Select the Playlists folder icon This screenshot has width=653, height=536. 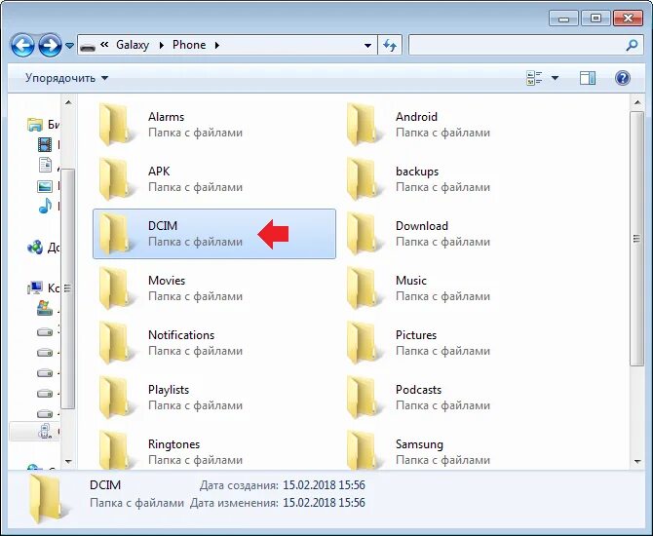[117, 398]
